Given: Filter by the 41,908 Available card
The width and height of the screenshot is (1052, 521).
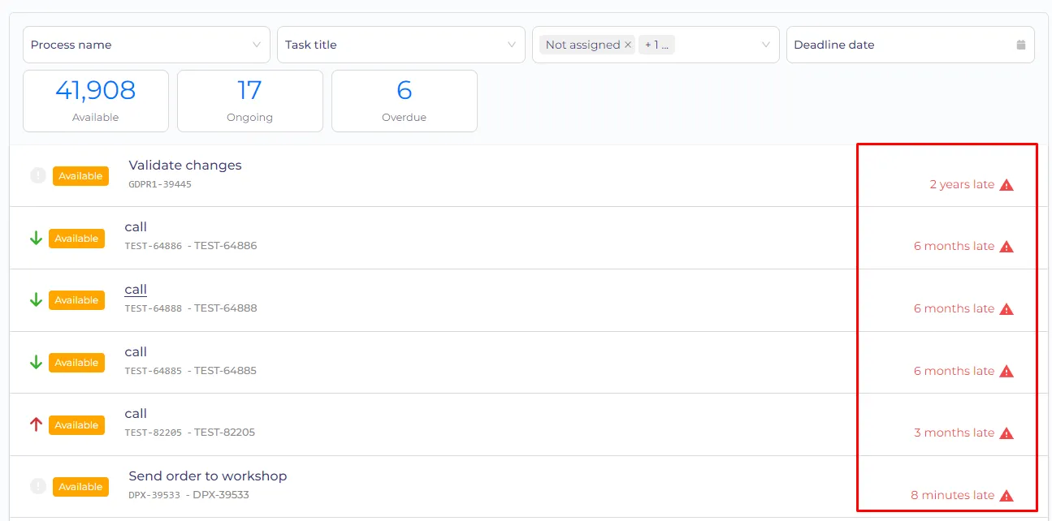Looking at the screenshot, I should click(x=96, y=101).
